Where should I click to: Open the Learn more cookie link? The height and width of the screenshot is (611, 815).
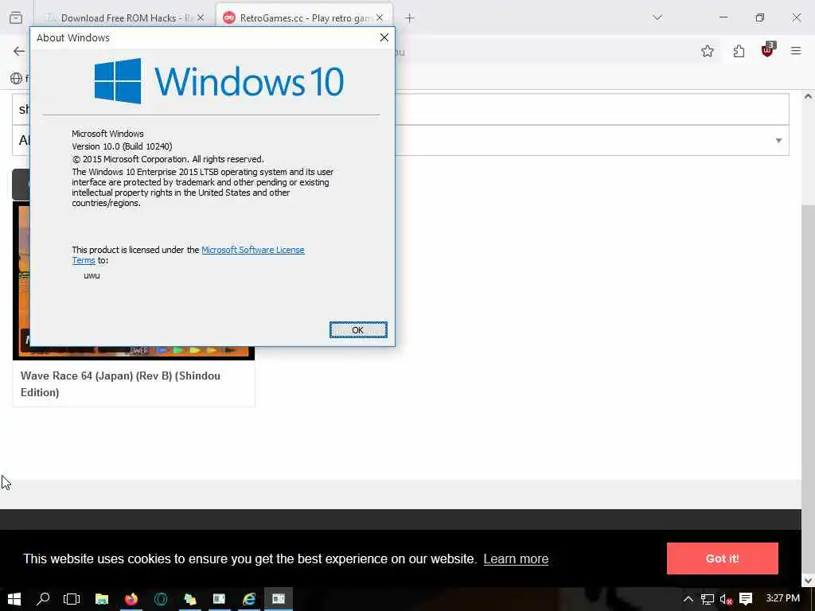point(516,559)
